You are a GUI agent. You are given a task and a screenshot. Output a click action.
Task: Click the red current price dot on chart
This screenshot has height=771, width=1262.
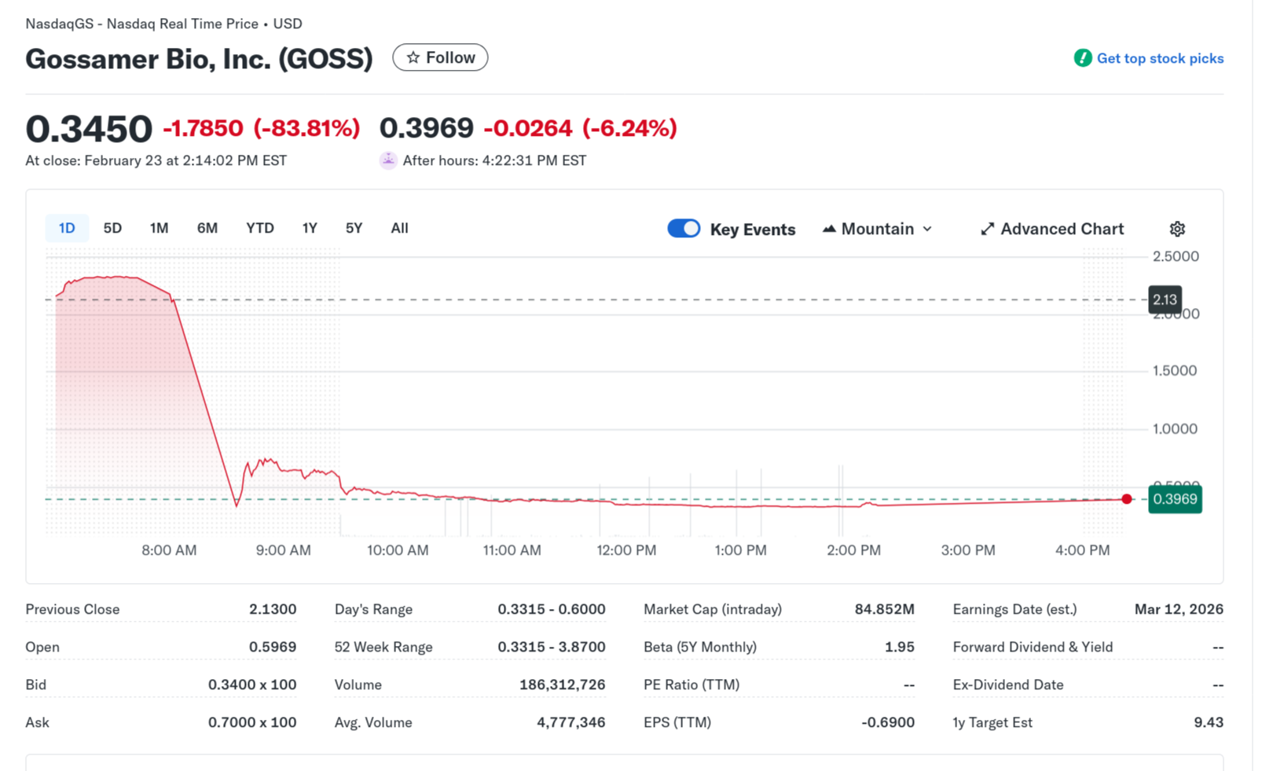(x=1127, y=499)
